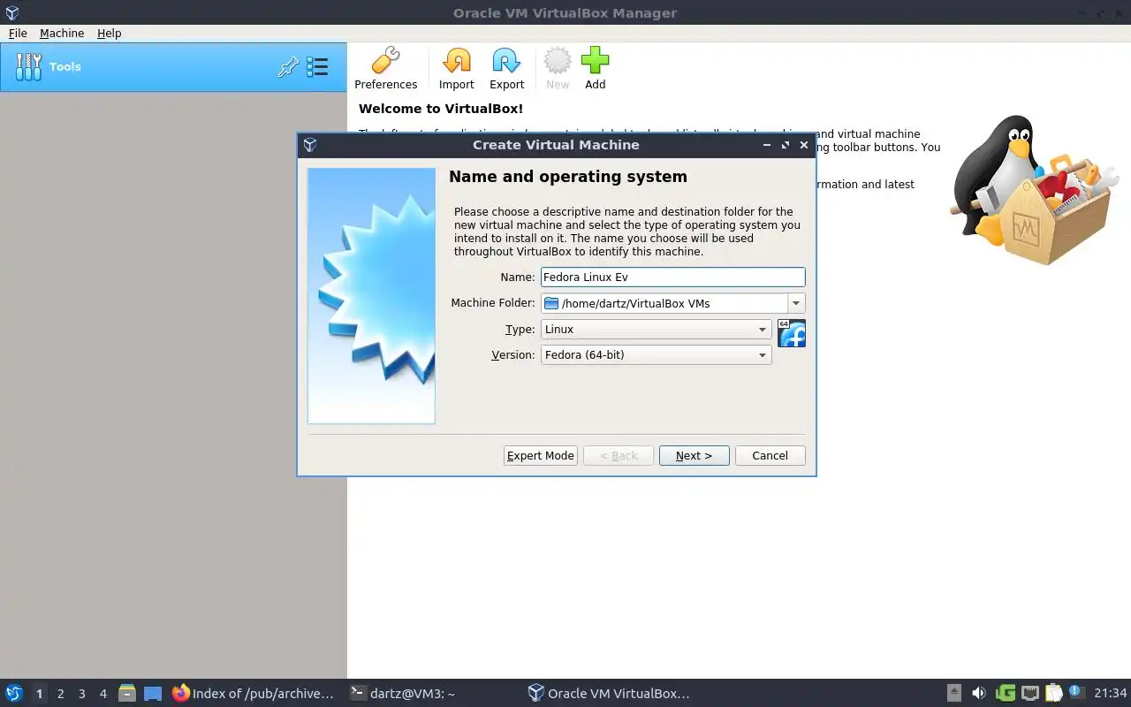Click the green G tray icon
The width and height of the screenshot is (1131, 707).
point(1005,694)
